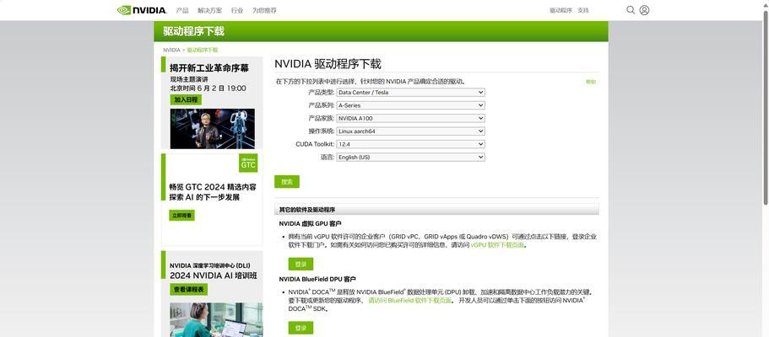Click the 查看课程表 button
The height and width of the screenshot is (337, 769).
(189, 290)
